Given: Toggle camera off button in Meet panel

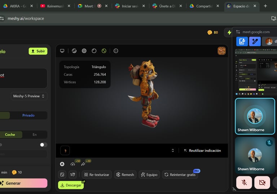Looking at the screenshot, I should tap(262, 182).
